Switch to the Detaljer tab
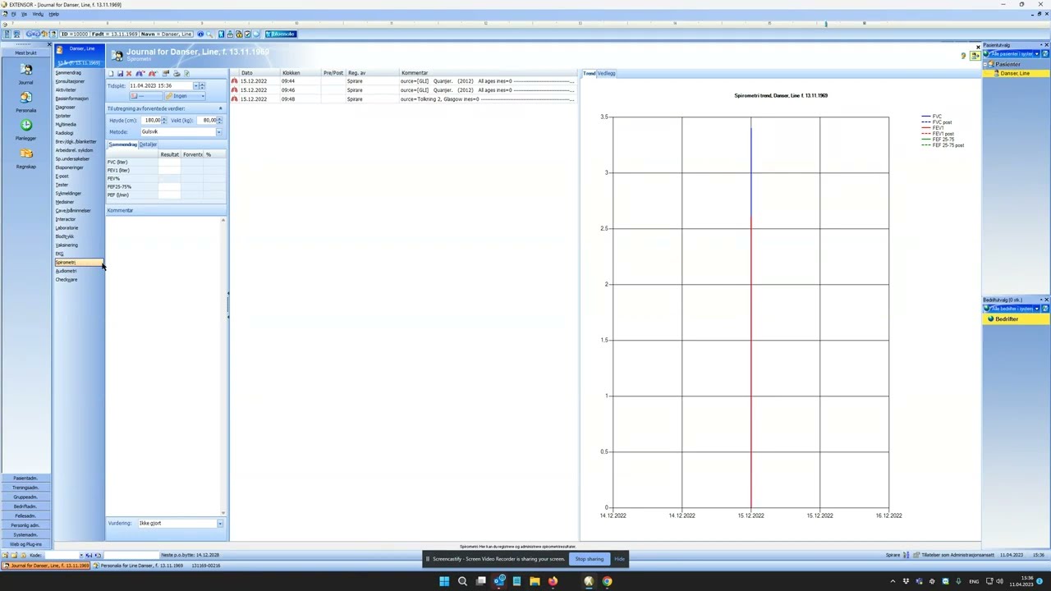 [148, 144]
